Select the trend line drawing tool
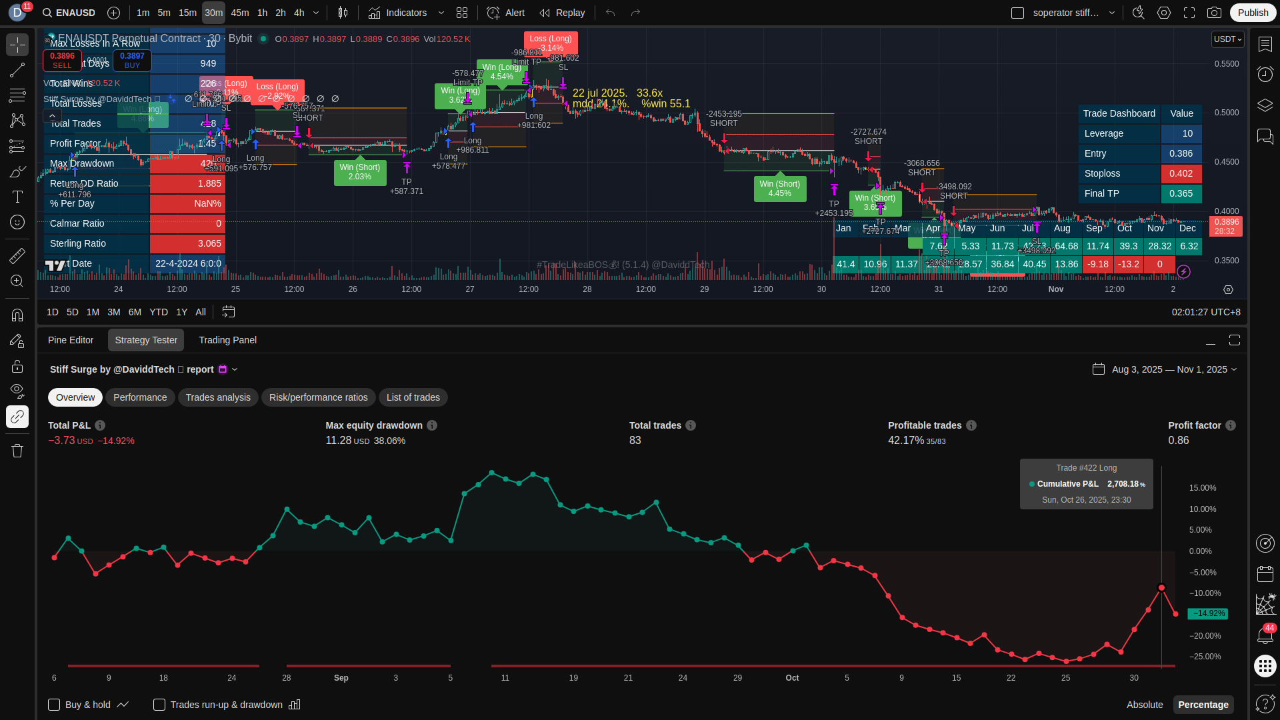The image size is (1280, 720). point(17,70)
